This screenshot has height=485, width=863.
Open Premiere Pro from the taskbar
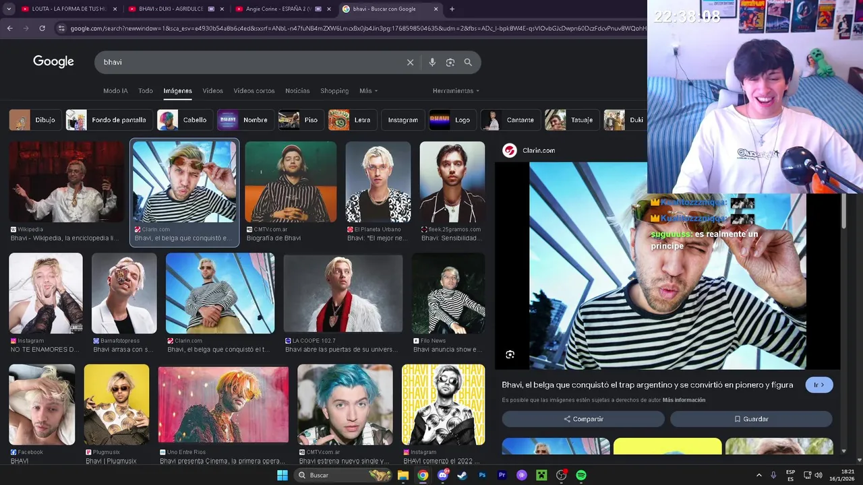pyautogui.click(x=502, y=475)
